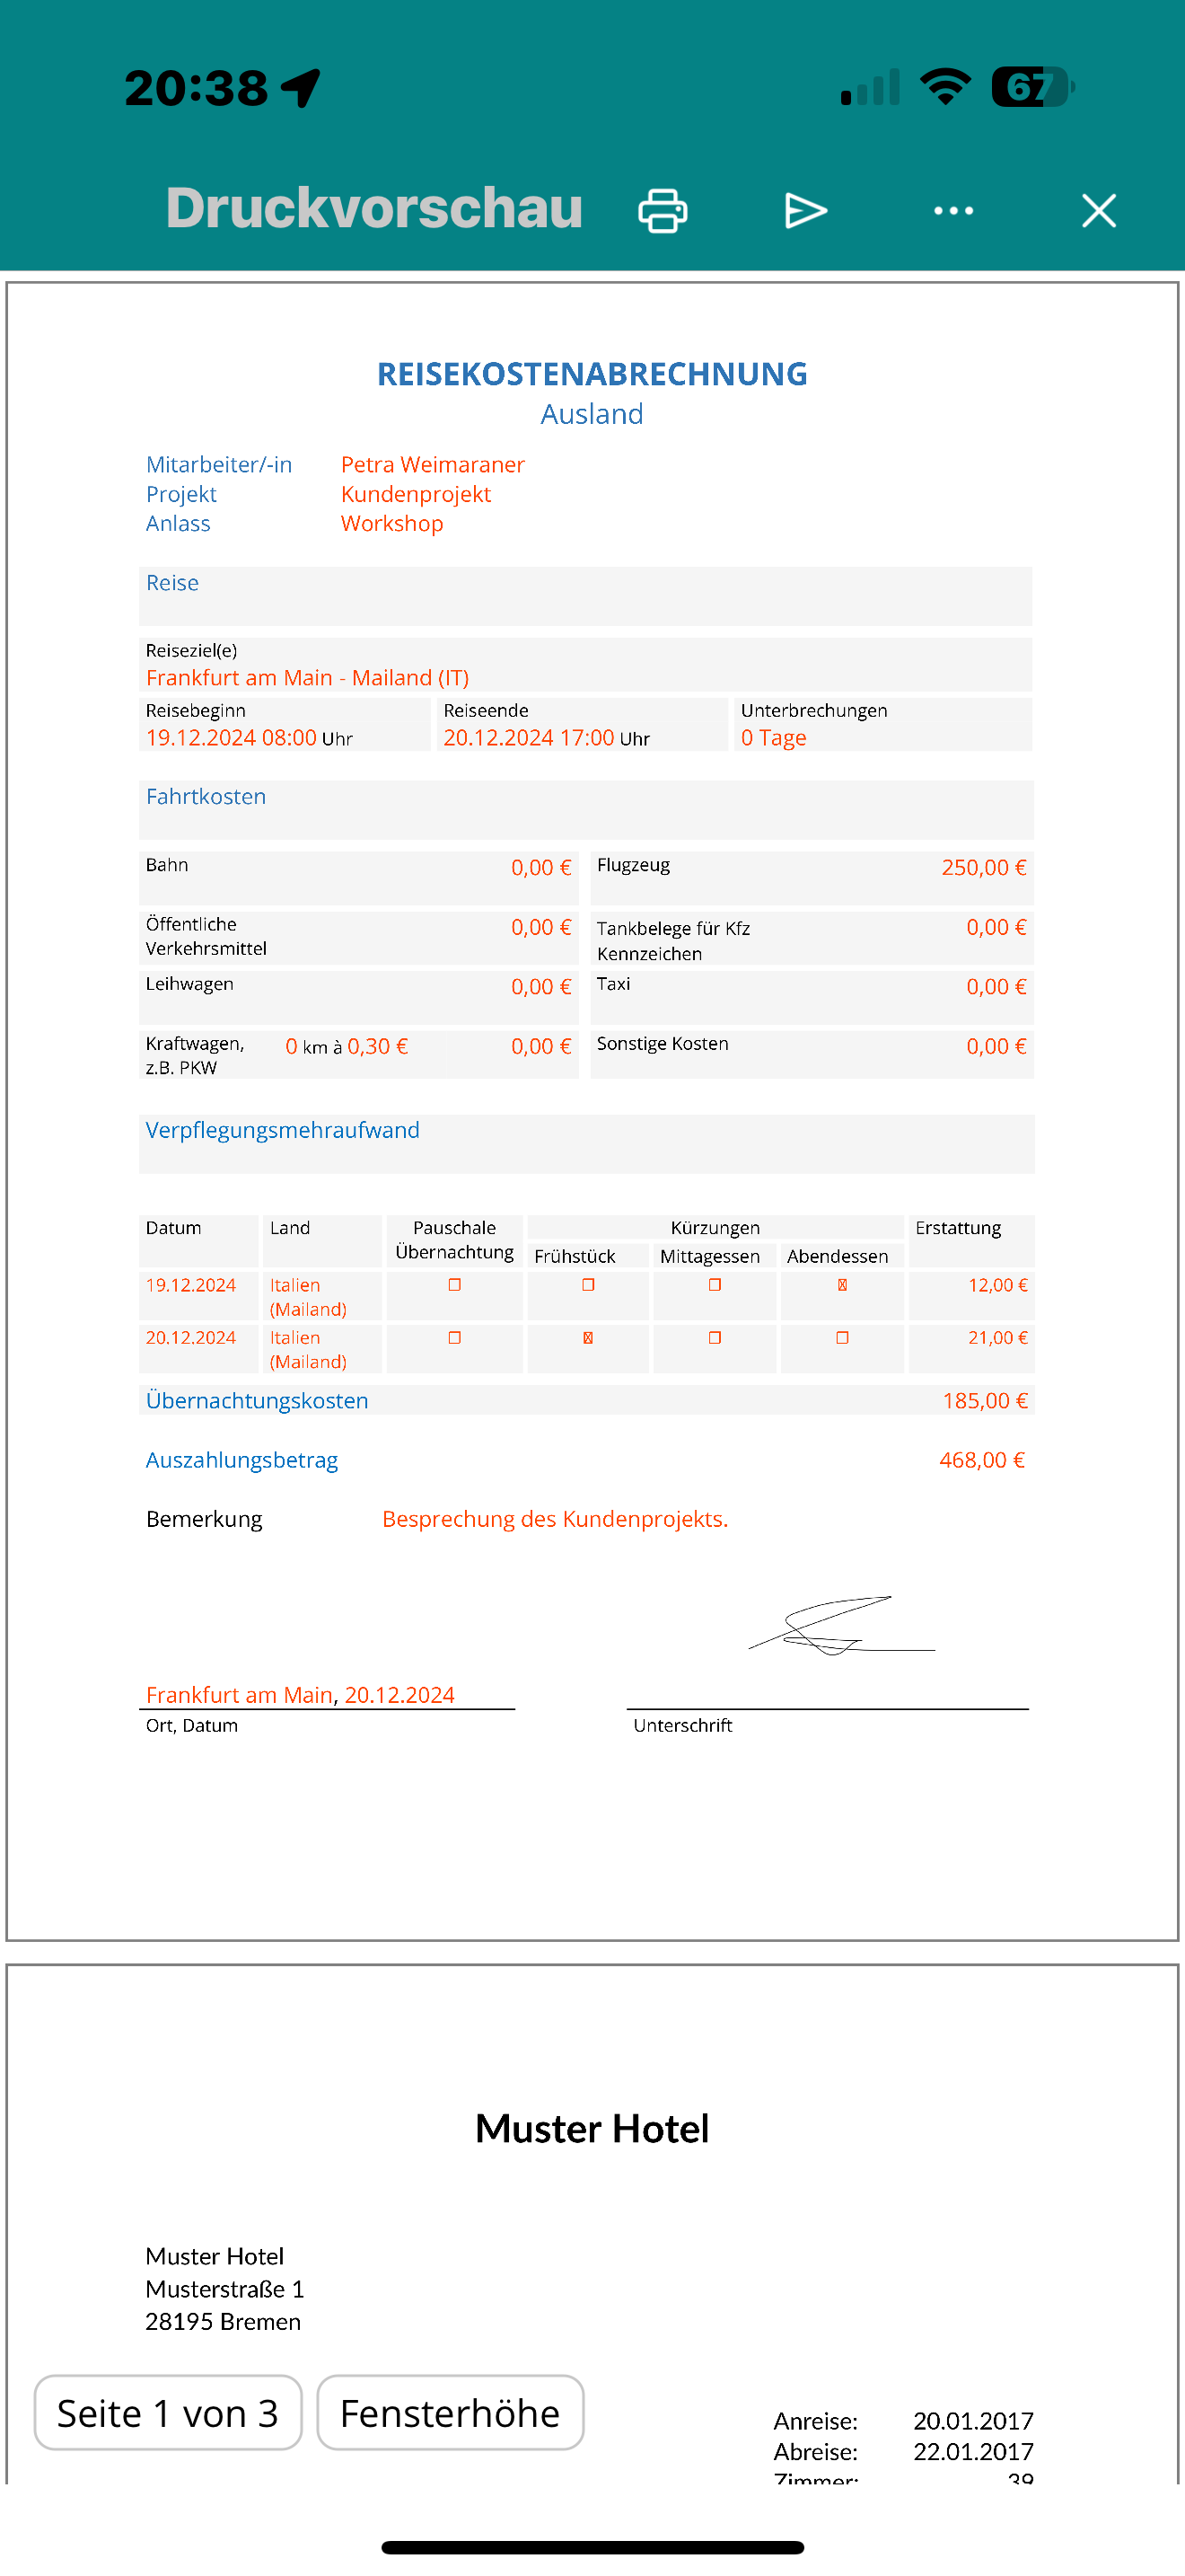Click the Abendessen checkbox for 20.12.2024
This screenshot has height=2576, width=1185.
[842, 1338]
